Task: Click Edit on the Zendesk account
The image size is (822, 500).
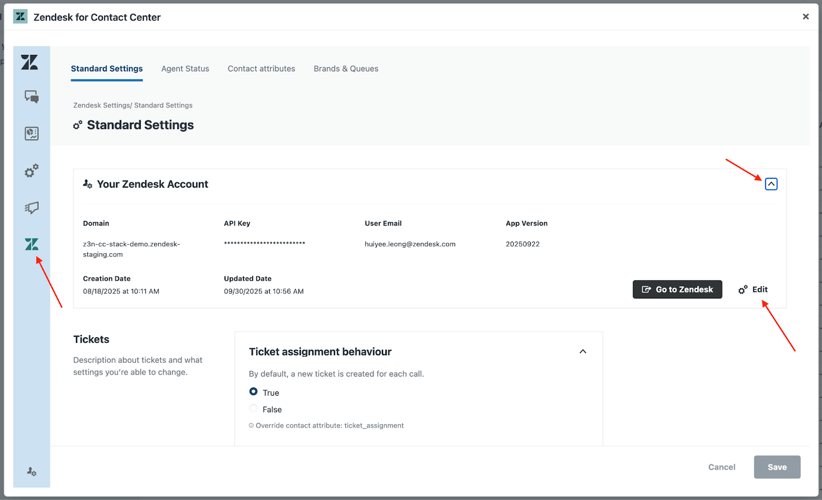Action: [x=753, y=289]
